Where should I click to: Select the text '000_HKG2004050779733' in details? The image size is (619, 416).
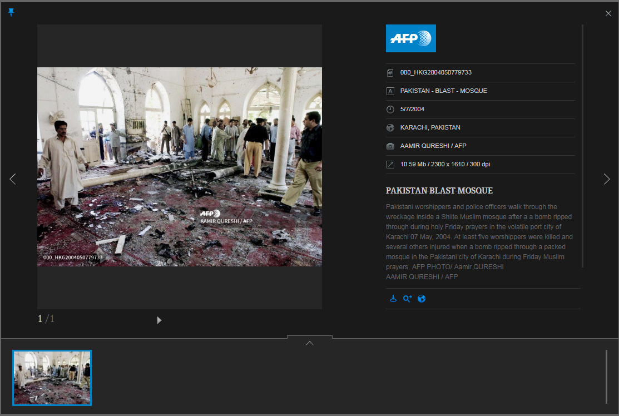[x=436, y=73]
